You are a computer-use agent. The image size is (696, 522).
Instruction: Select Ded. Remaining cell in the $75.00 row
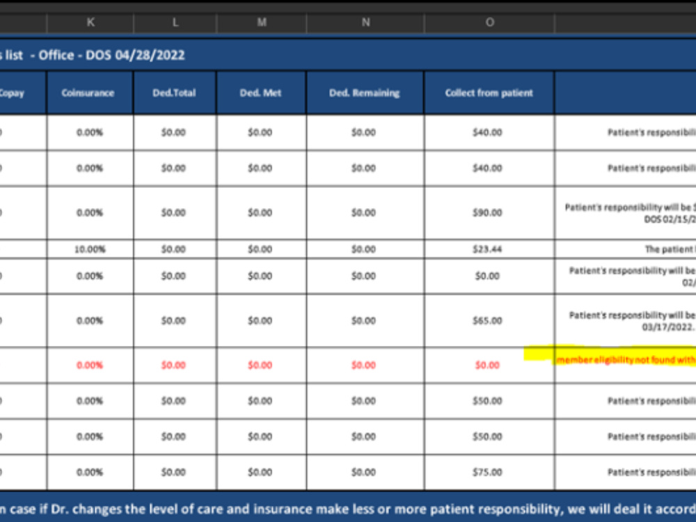pyautogui.click(x=365, y=473)
